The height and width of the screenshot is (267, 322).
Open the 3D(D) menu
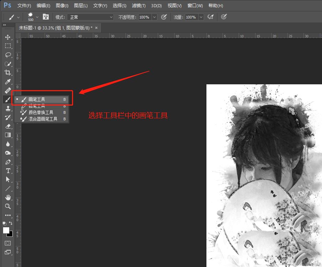pos(156,6)
